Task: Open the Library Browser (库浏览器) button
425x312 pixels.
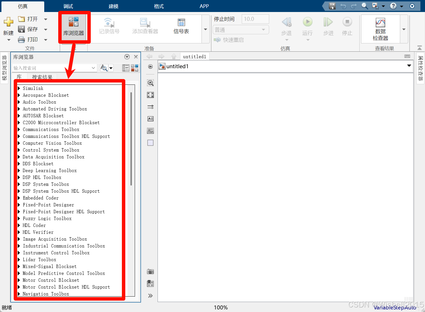Action: (x=74, y=27)
